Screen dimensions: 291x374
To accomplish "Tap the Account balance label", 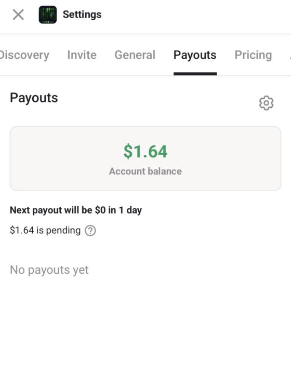I will [145, 171].
